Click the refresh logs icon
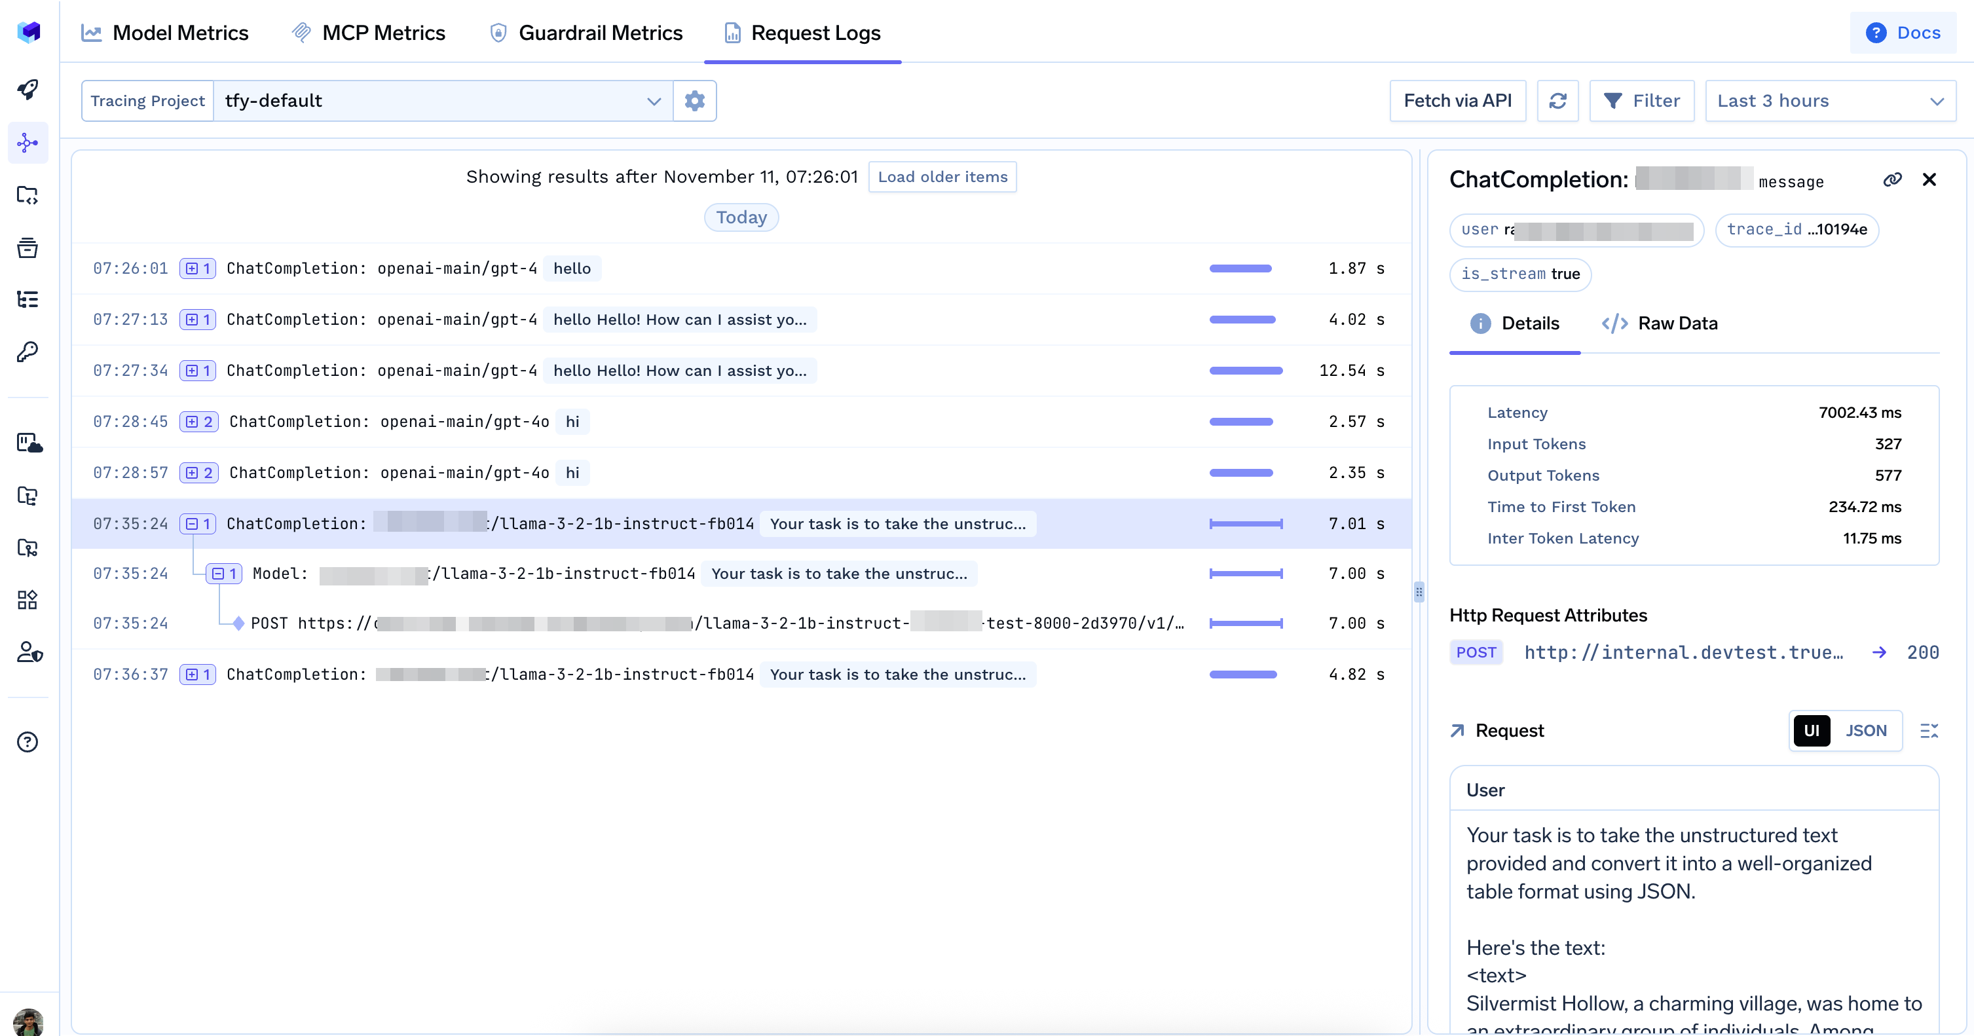 pyautogui.click(x=1558, y=100)
